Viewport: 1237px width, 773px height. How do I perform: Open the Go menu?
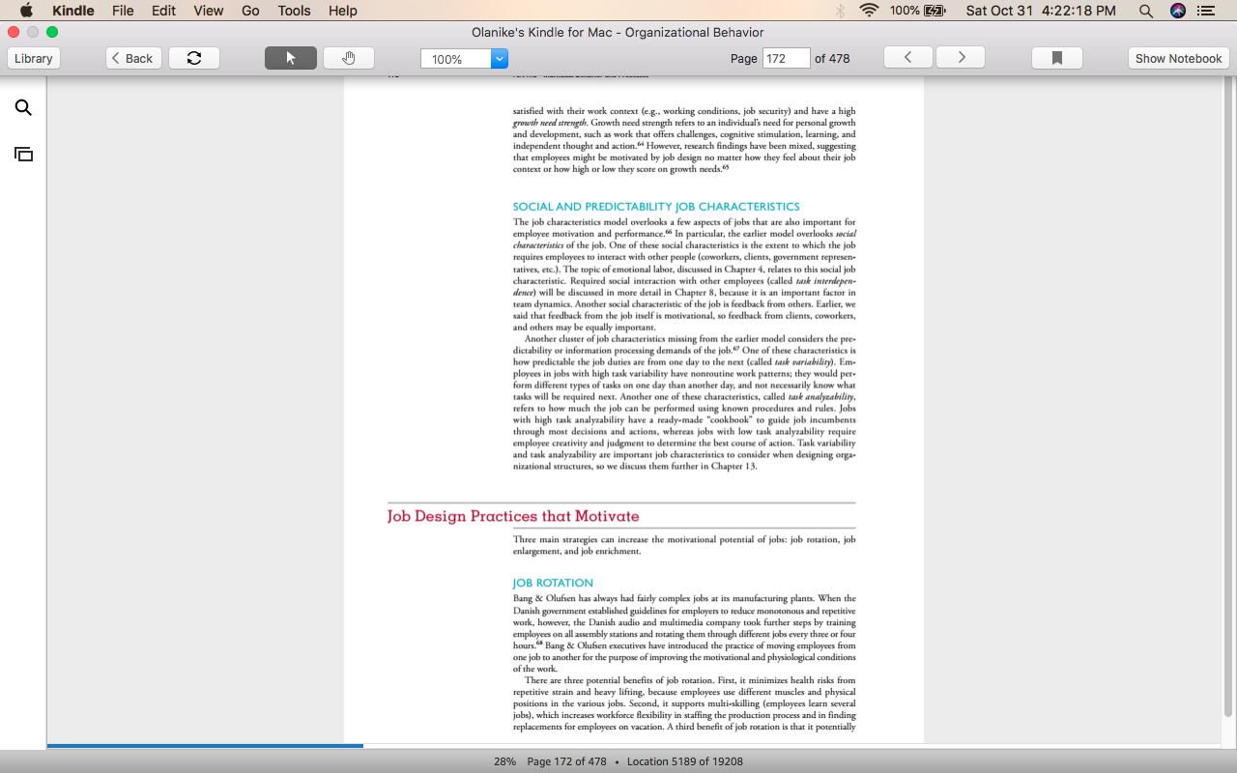pos(250,11)
